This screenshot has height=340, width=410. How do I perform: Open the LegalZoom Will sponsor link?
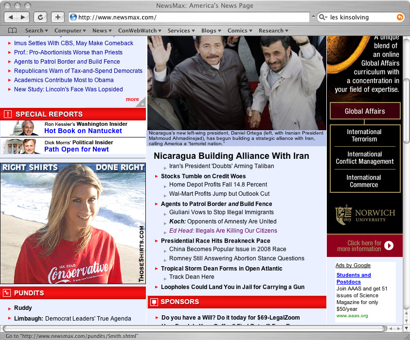click(231, 318)
